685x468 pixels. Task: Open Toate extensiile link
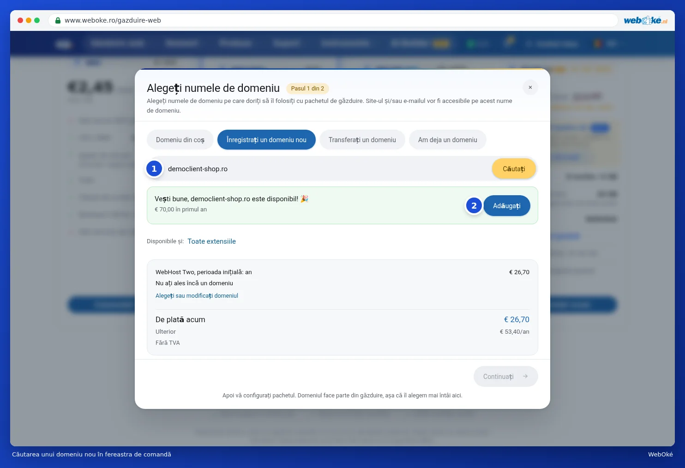pos(211,241)
